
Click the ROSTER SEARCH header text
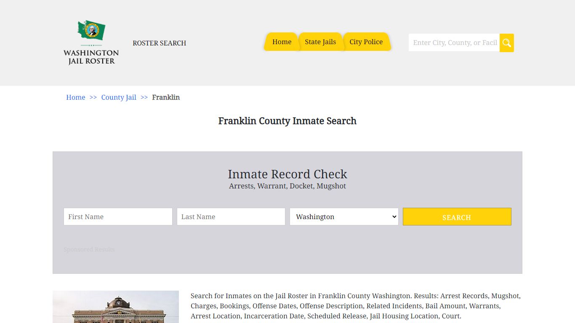160,43
